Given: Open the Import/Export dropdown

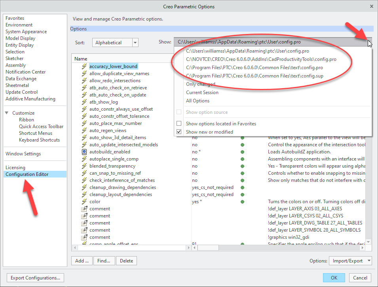Looking at the screenshot, I should pos(350,261).
